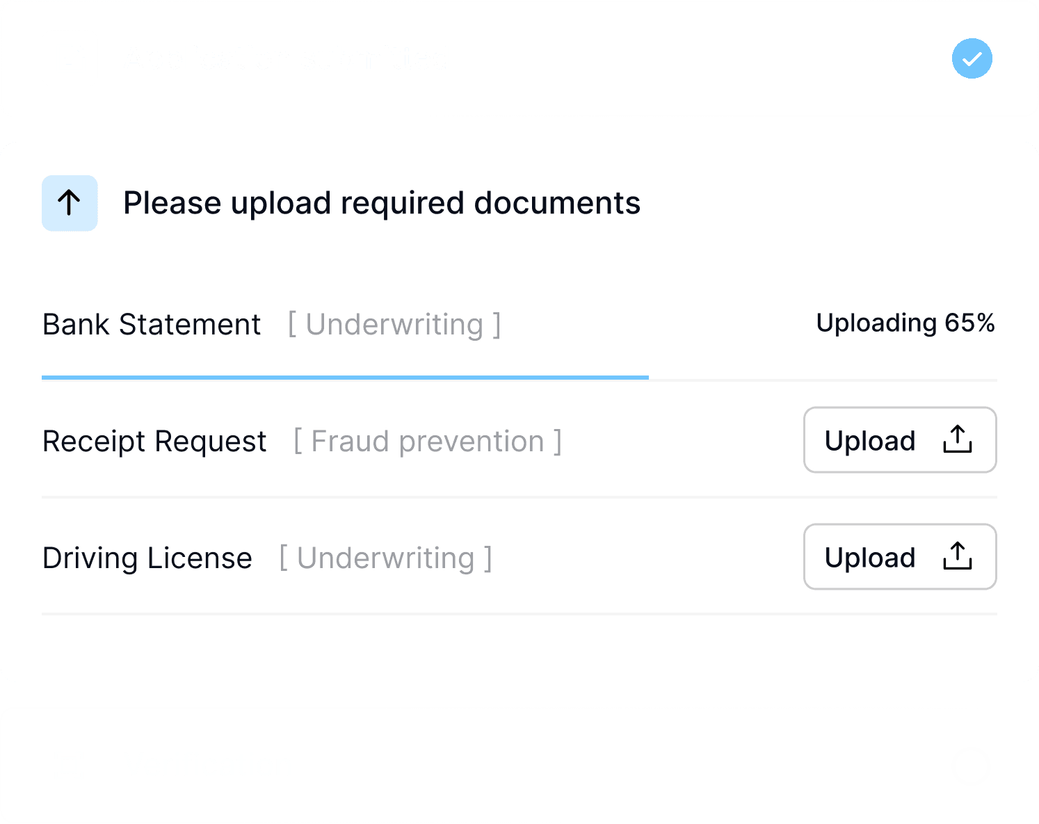Click the Bank Statement upload progress bar
Image resolution: width=1039 pixels, height=824 pixels.
point(345,378)
